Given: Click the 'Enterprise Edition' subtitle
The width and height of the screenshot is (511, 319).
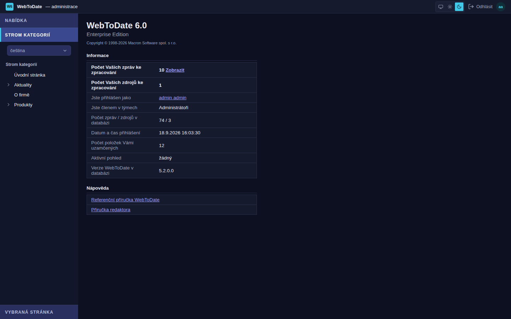Looking at the screenshot, I should 108,34.
